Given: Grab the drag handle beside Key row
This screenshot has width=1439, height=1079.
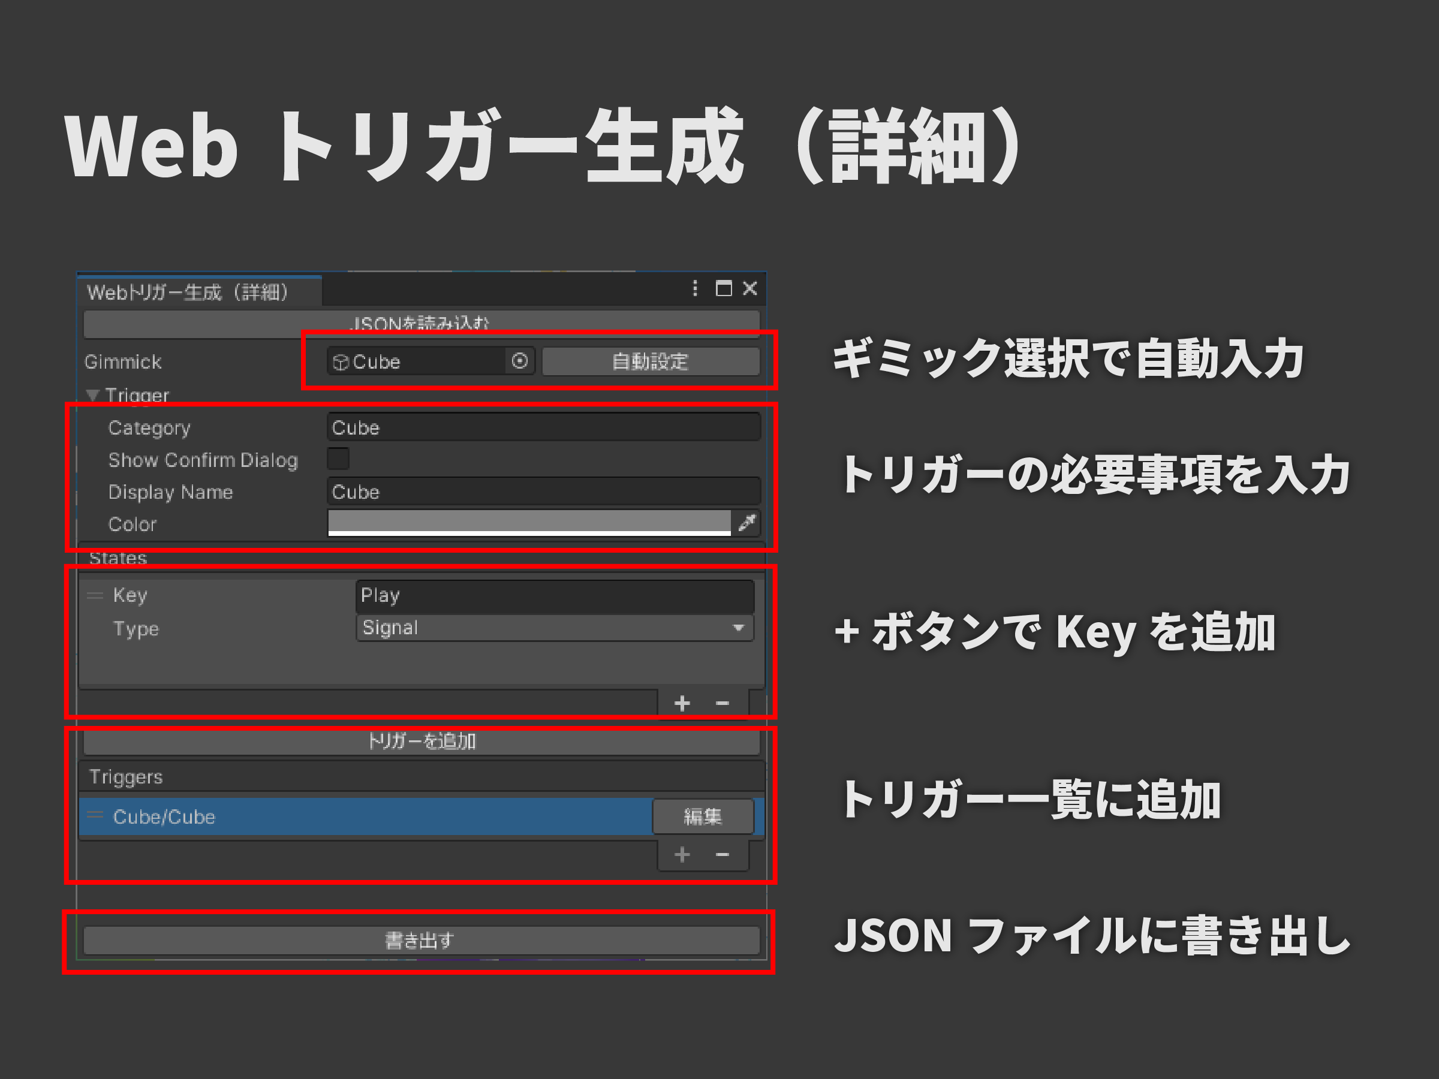Looking at the screenshot, I should click(95, 595).
